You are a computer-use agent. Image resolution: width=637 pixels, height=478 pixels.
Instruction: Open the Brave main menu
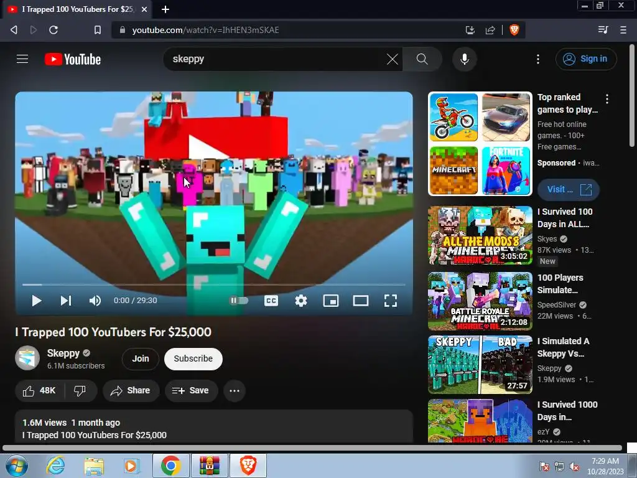click(623, 30)
